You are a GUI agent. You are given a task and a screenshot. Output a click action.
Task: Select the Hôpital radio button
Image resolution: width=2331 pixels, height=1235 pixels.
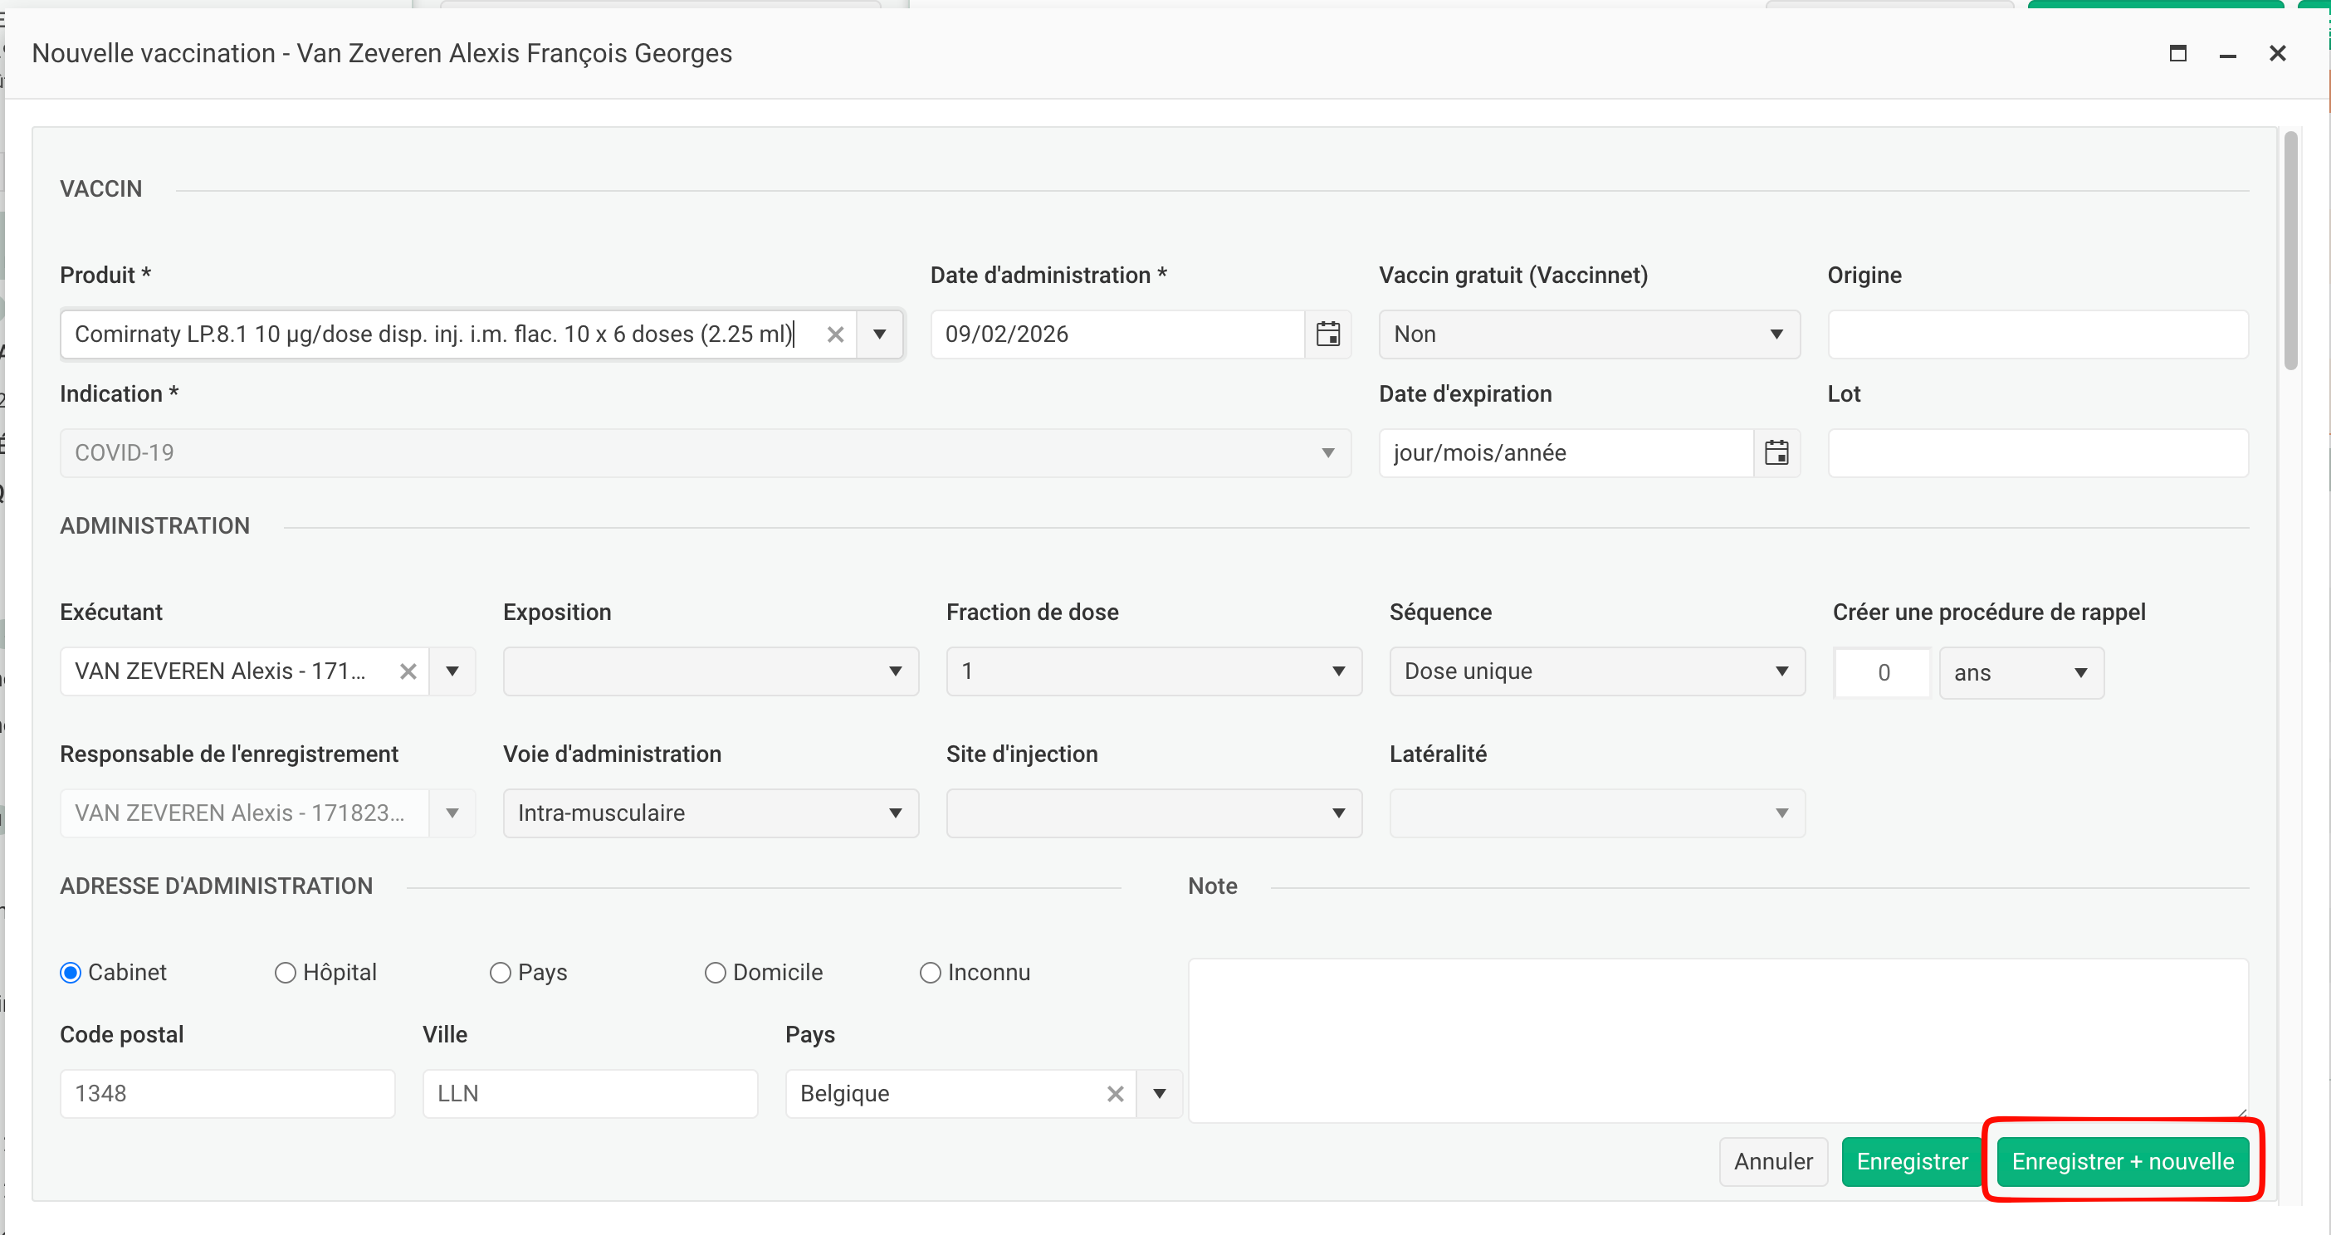(x=285, y=973)
